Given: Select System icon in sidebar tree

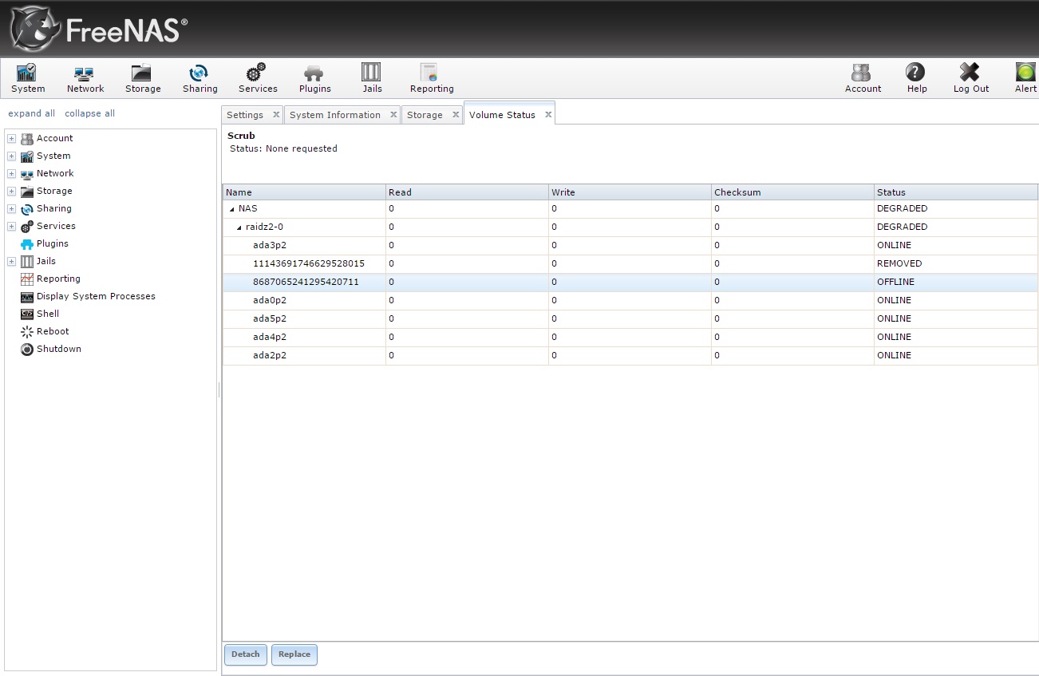Looking at the screenshot, I should click(27, 156).
